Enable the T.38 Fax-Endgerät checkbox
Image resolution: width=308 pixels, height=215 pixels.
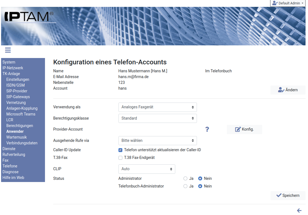120,158
